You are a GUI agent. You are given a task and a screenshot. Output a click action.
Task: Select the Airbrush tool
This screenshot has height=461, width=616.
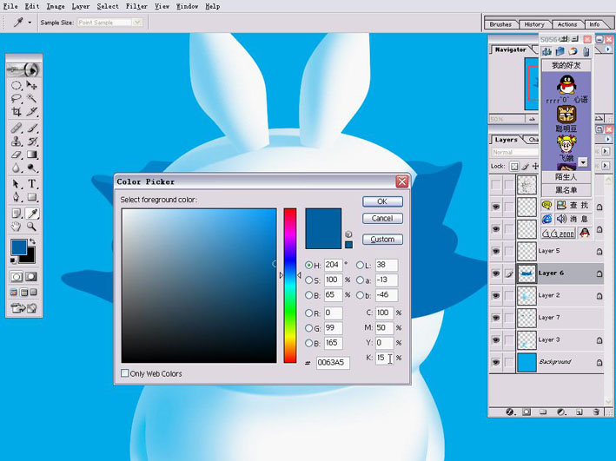click(17, 128)
